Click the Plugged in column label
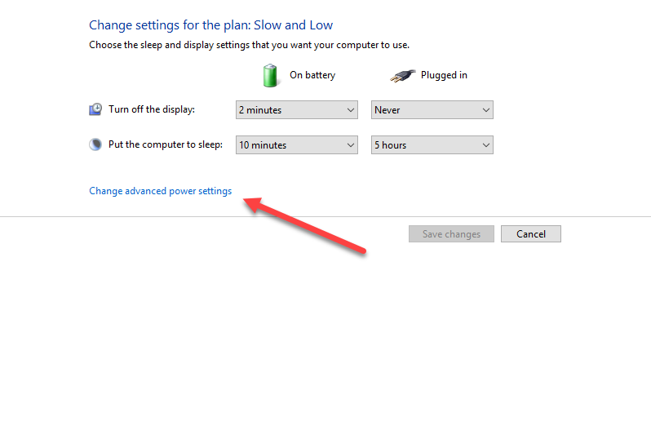This screenshot has height=435, width=651. (x=444, y=75)
